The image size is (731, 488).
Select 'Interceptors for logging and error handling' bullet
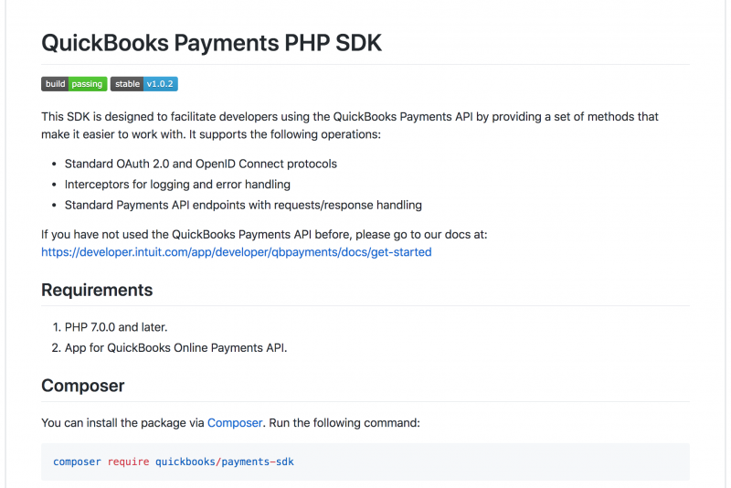(x=177, y=185)
